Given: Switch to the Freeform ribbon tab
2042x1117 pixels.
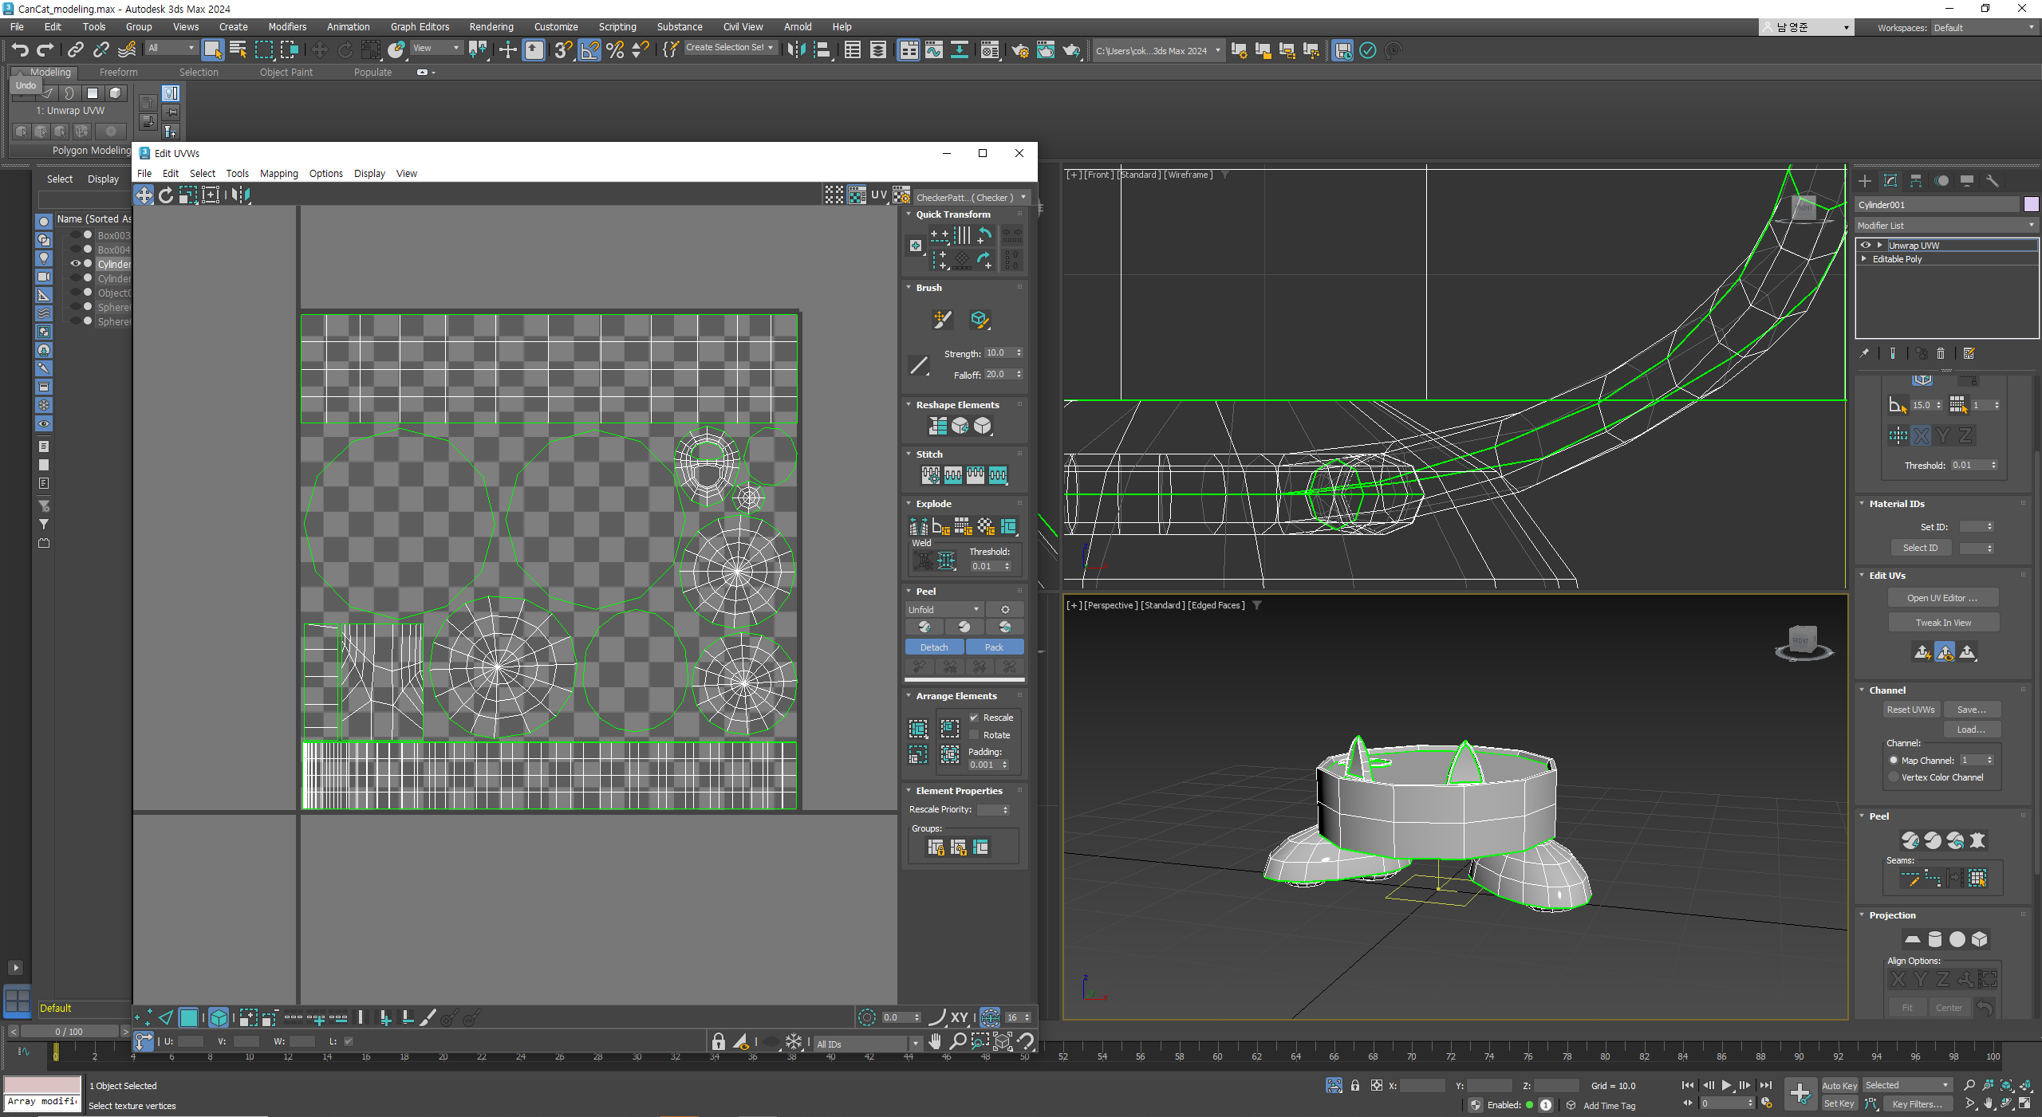Looking at the screenshot, I should (118, 73).
